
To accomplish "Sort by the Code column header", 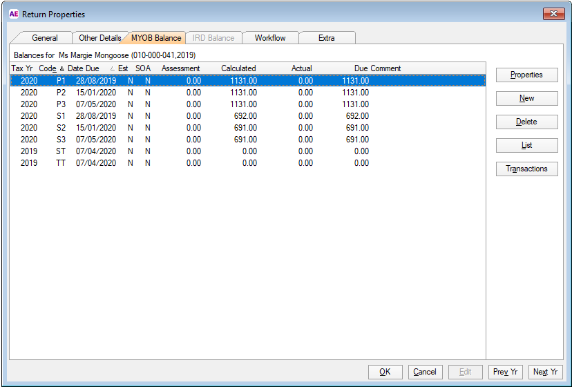I will (48, 68).
